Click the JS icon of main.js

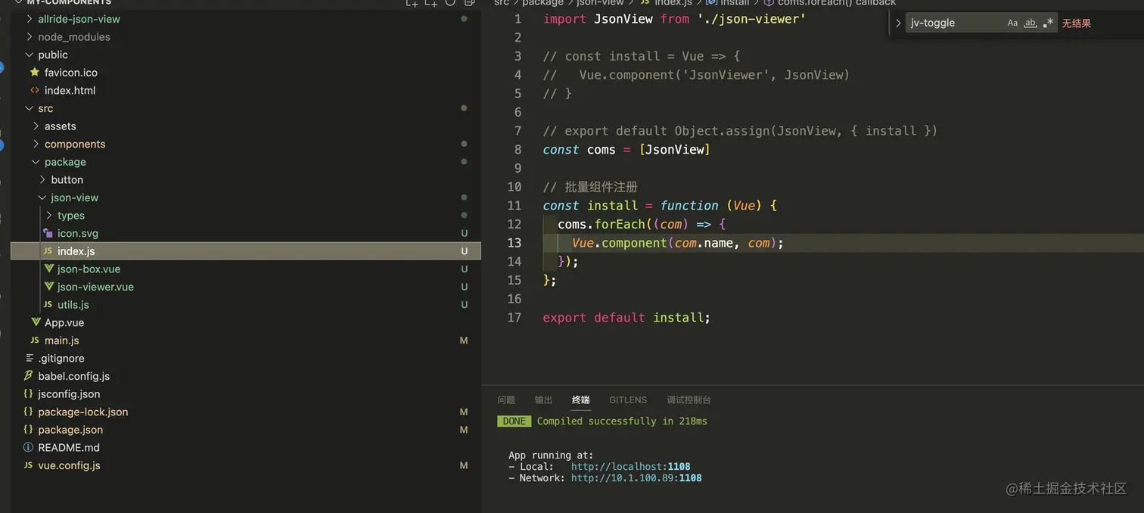pyautogui.click(x=34, y=340)
